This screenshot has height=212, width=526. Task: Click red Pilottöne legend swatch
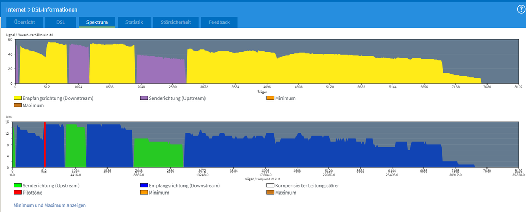click(x=17, y=193)
